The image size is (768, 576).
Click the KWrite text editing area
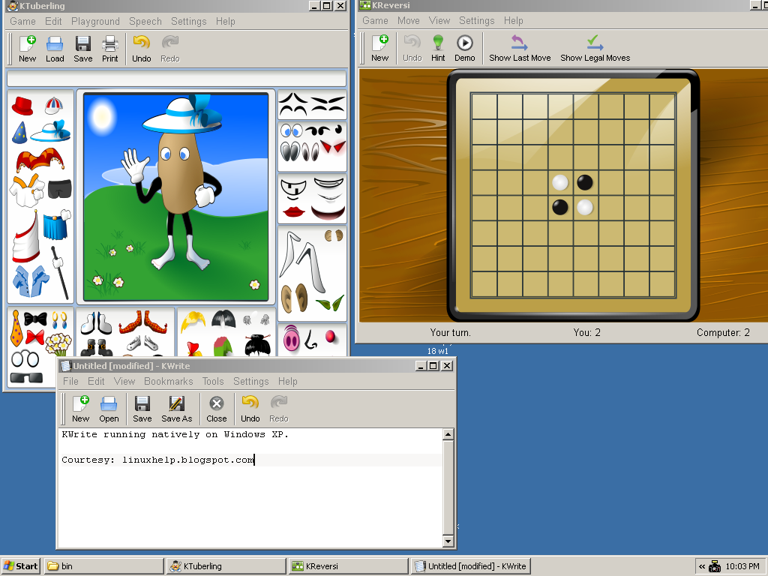pyautogui.click(x=250, y=487)
